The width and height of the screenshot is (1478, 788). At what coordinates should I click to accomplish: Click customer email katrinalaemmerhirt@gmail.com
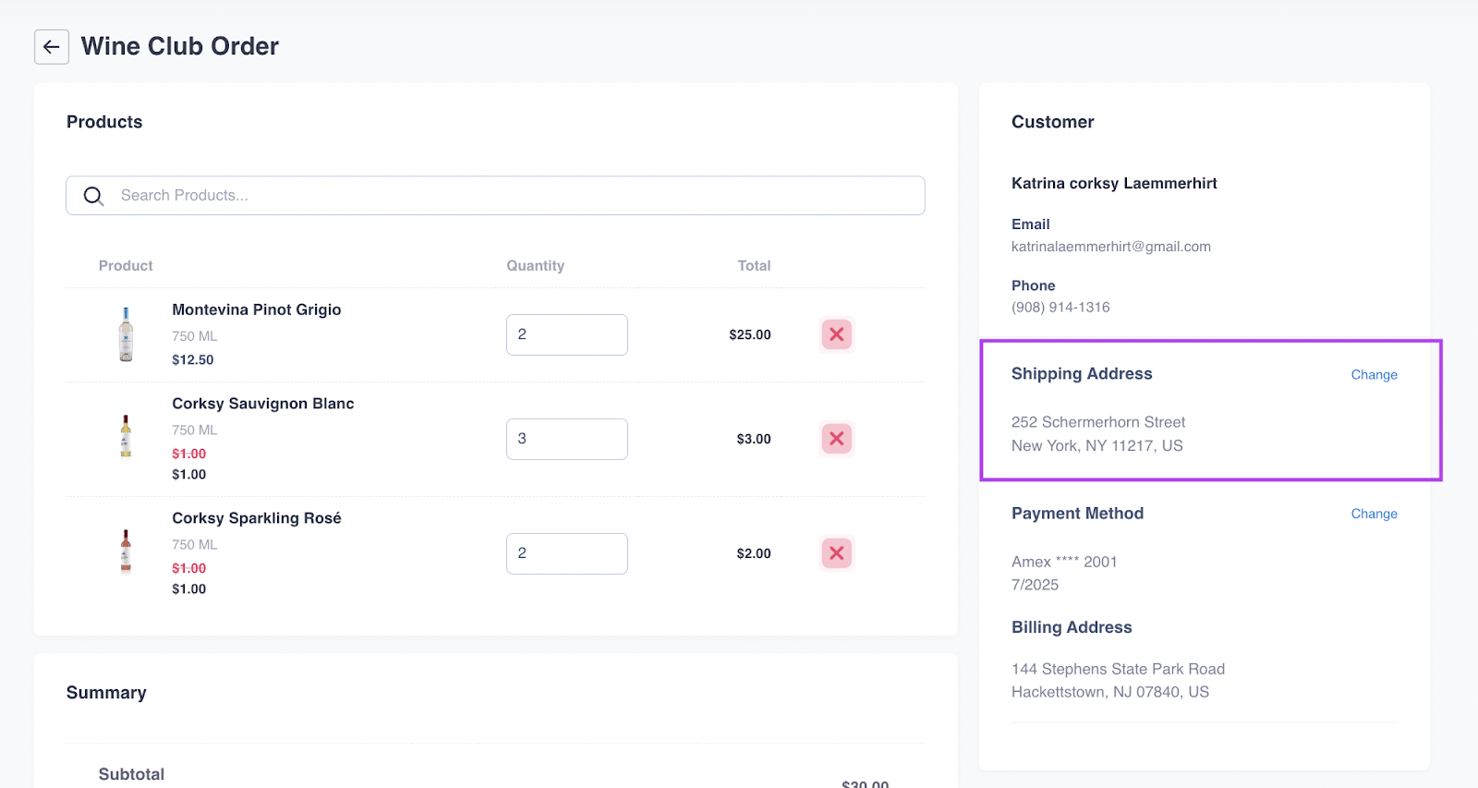(1110, 247)
